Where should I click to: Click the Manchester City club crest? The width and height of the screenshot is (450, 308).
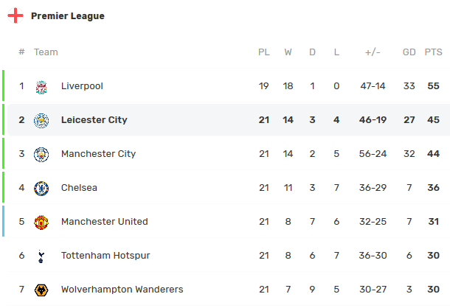41,154
